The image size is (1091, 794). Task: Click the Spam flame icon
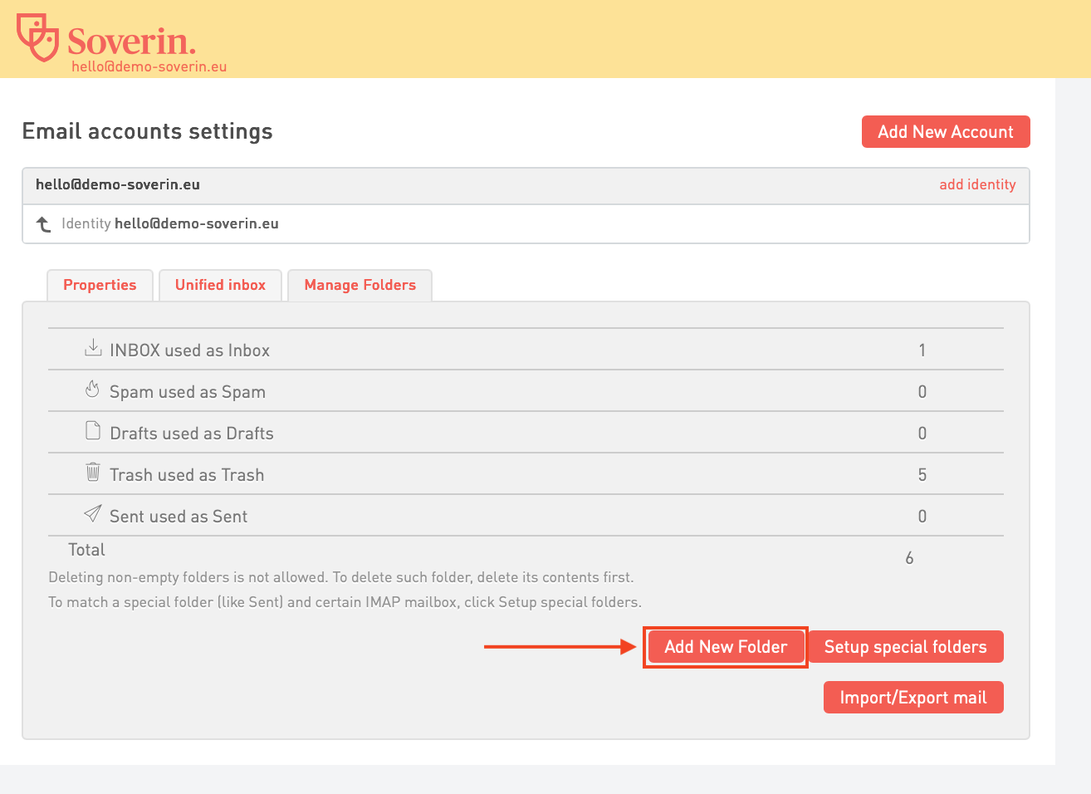click(x=93, y=390)
